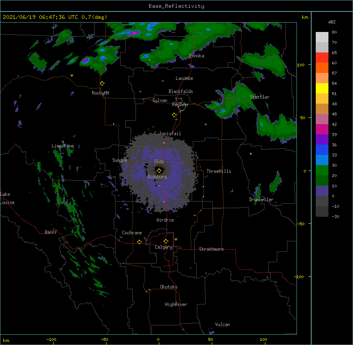Click the RedDeer city label

(x=180, y=104)
